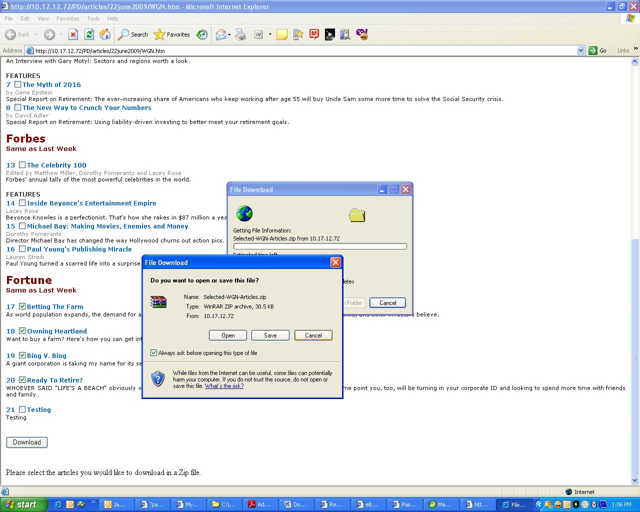Expand the address bar dropdown
Viewport: 640px width, 512px height.
(x=580, y=50)
